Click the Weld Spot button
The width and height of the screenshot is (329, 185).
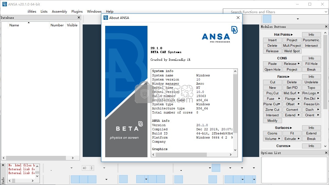click(292, 51)
